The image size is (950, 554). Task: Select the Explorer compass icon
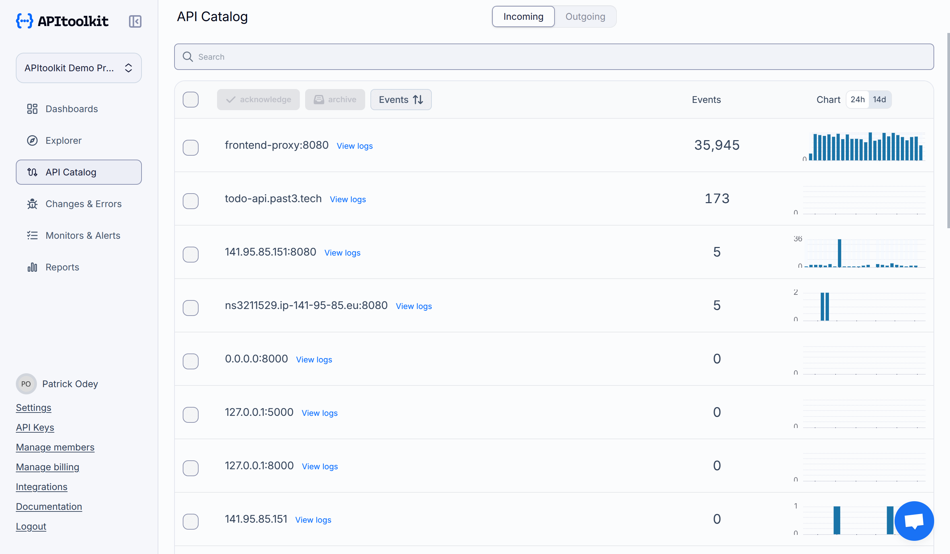coord(32,140)
